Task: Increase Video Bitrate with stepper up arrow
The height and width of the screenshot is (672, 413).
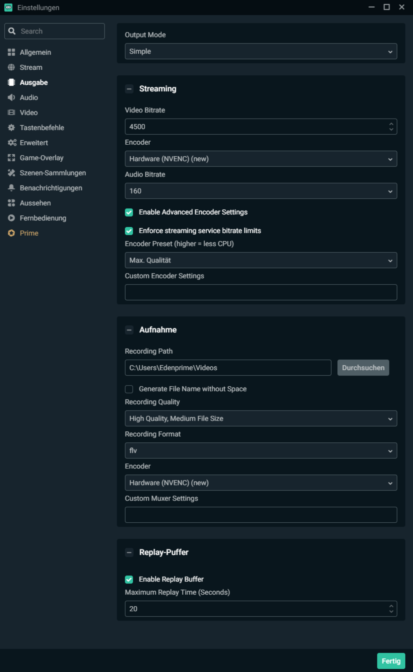Action: click(x=391, y=124)
